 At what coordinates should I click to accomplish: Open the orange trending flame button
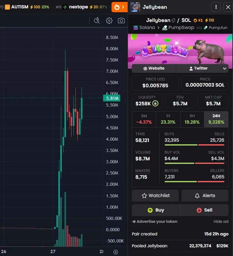coord(120,7)
